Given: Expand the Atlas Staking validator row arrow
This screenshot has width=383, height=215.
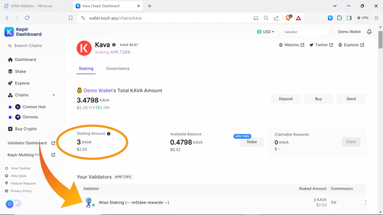Looking at the screenshot, I should pos(365,202).
